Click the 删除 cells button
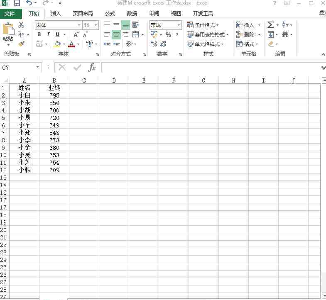The image size is (326, 300). [x=245, y=34]
